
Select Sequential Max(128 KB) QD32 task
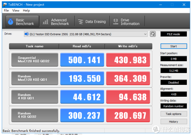35,60
